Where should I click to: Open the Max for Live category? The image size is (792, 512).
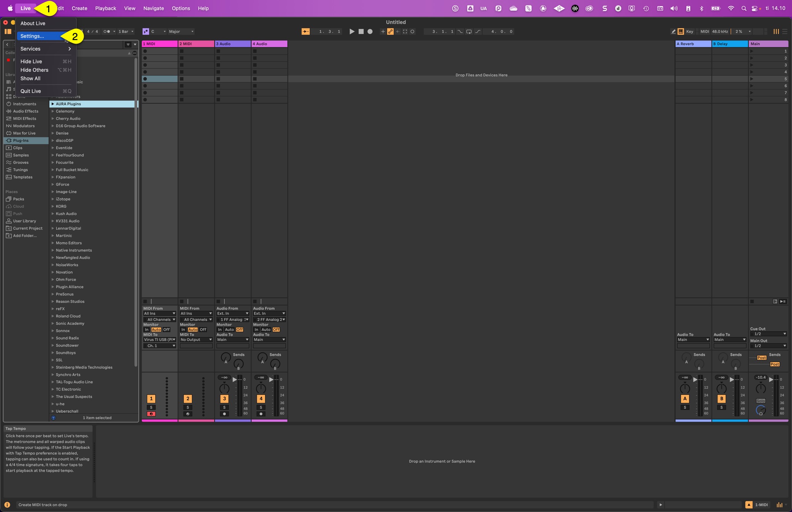click(24, 133)
